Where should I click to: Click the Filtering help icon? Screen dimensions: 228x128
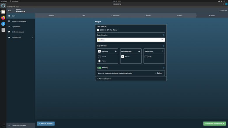tap(163, 68)
